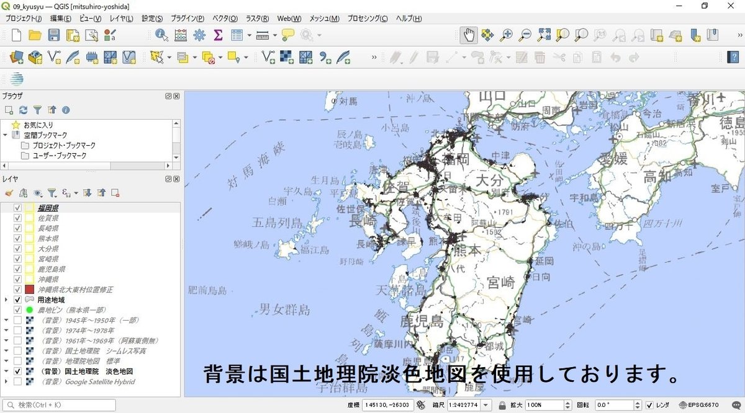Open the プロジェクト menu
The image size is (745, 413).
click(24, 19)
